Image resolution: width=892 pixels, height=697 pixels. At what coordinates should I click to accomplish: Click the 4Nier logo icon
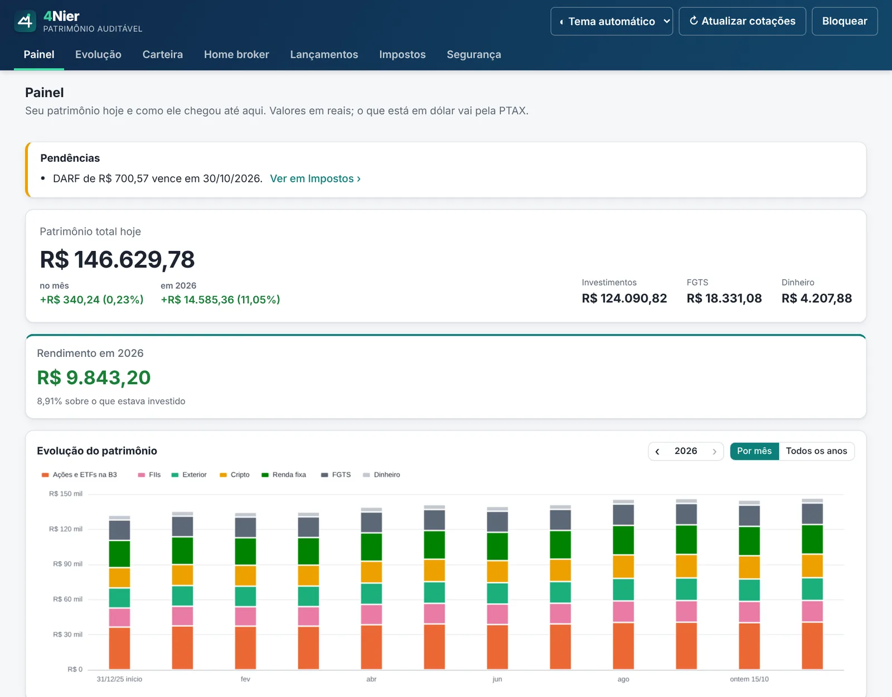tap(25, 21)
